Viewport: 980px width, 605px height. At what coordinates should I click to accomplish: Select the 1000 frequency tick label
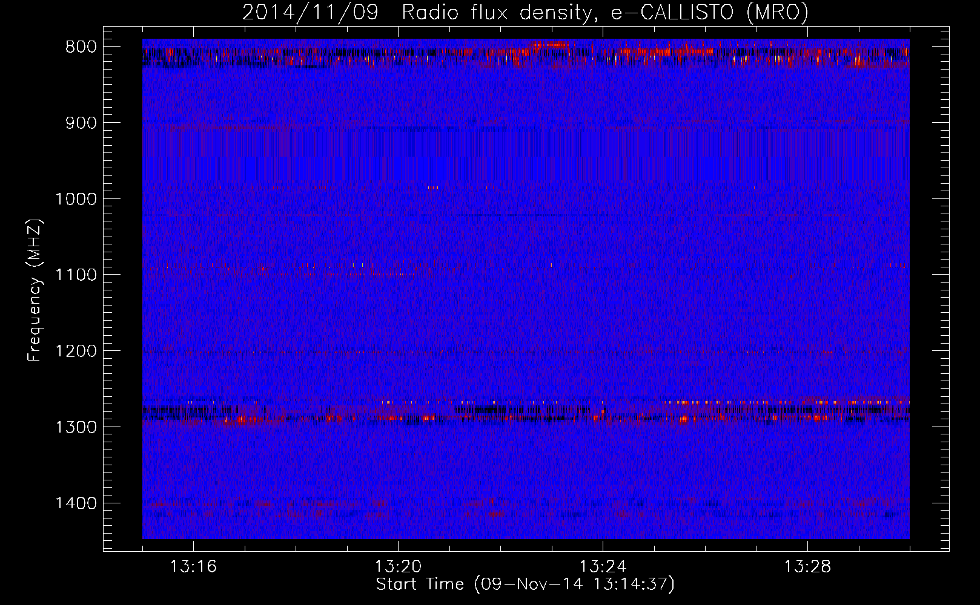[75, 199]
